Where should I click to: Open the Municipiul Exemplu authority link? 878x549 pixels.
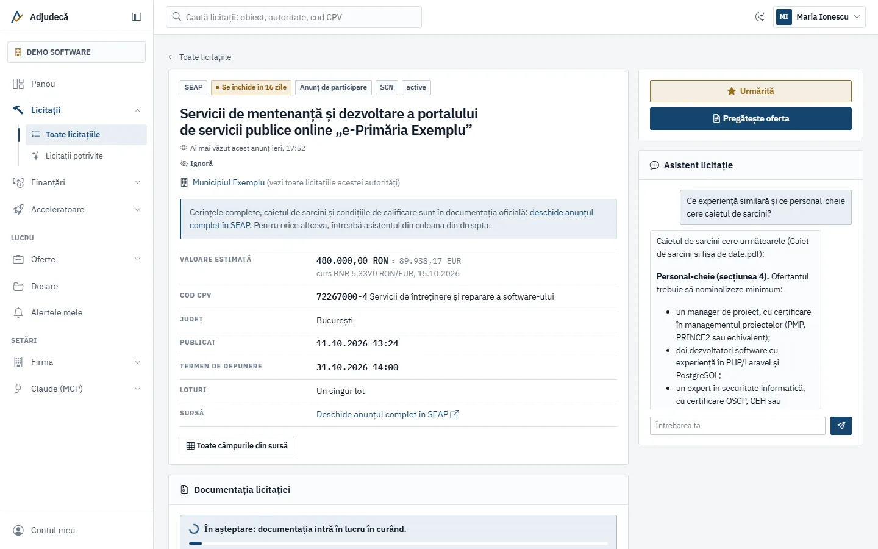pos(229,182)
